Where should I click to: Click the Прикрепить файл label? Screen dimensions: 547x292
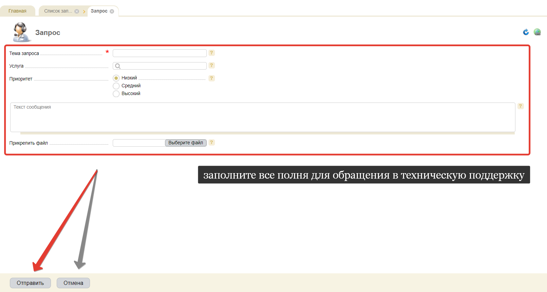(29, 143)
